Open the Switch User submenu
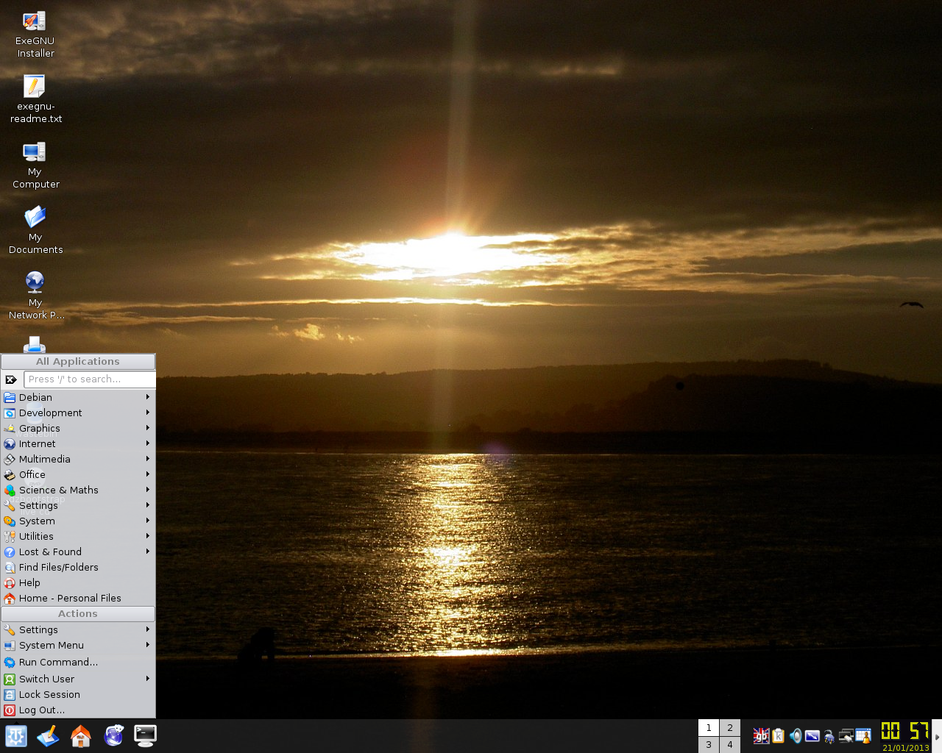 click(78, 679)
